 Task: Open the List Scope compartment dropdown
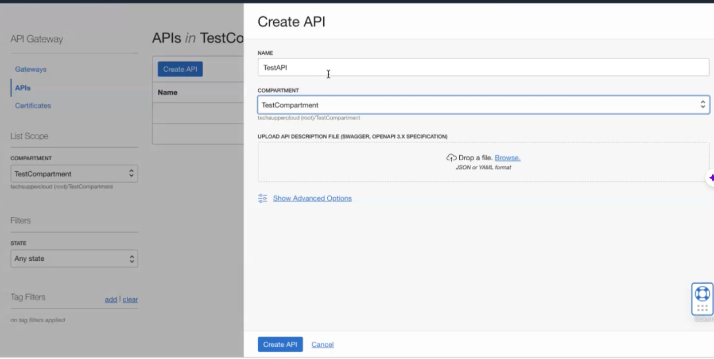coord(74,174)
